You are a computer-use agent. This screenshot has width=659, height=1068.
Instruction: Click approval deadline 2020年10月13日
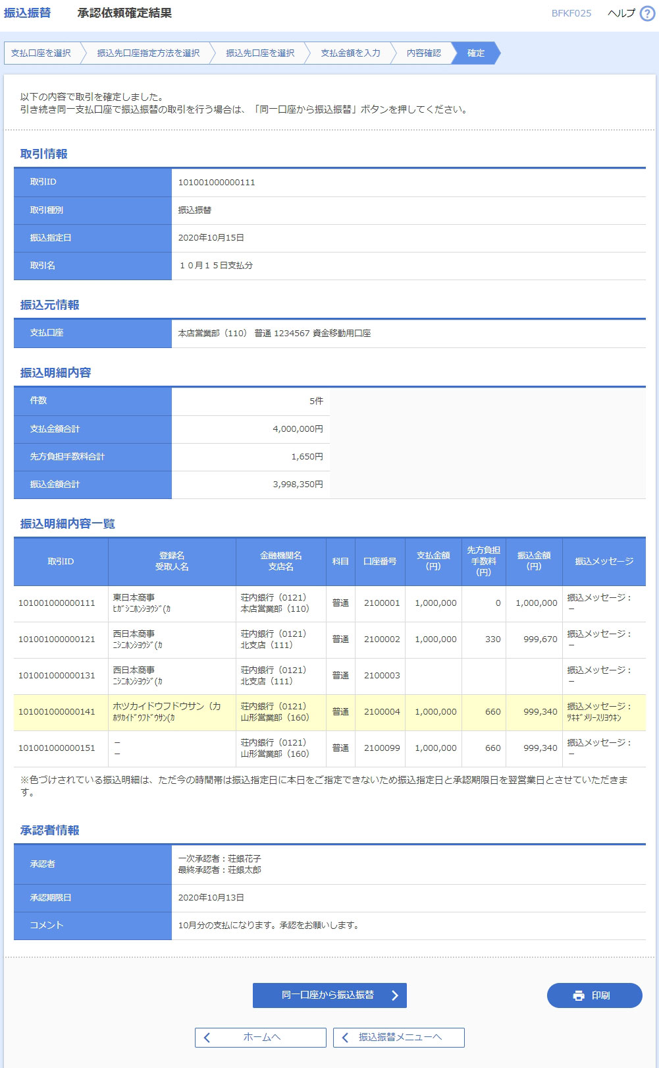click(x=211, y=898)
